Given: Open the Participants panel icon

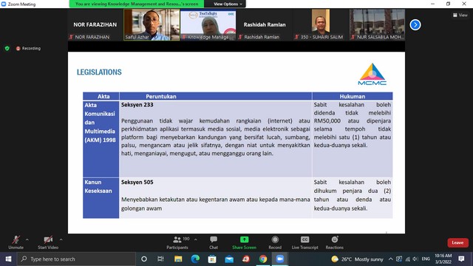Looking at the screenshot, I should pyautogui.click(x=177, y=239).
